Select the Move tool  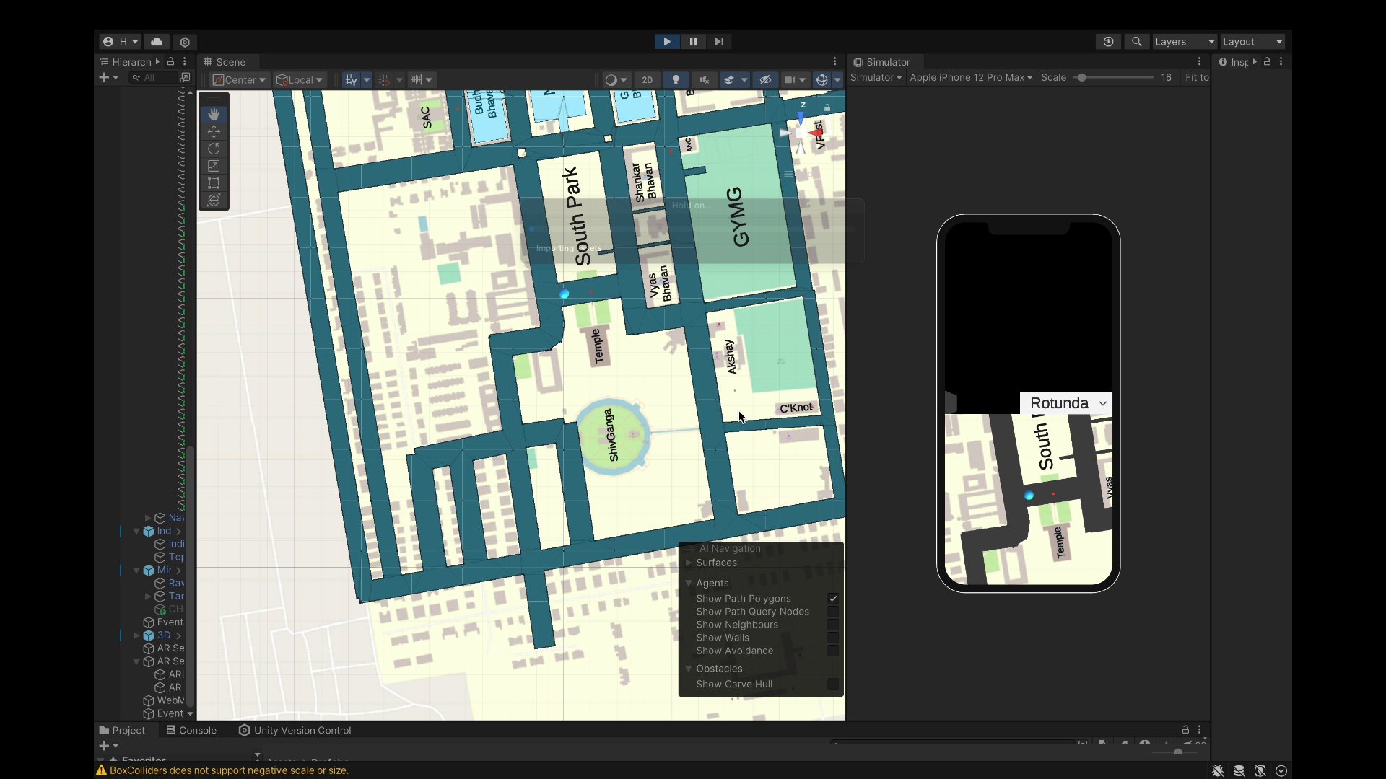tap(214, 131)
